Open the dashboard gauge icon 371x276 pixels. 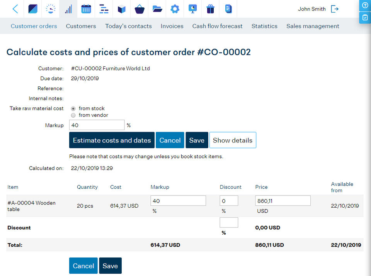(51, 9)
